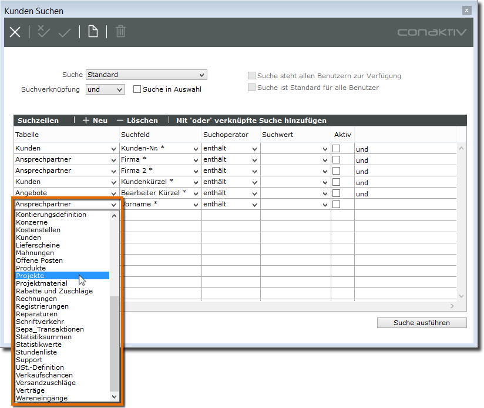Image resolution: width=484 pixels, height=408 pixels.
Task: Activate Aktiv checkbox in Firma * row
Action: click(336, 160)
